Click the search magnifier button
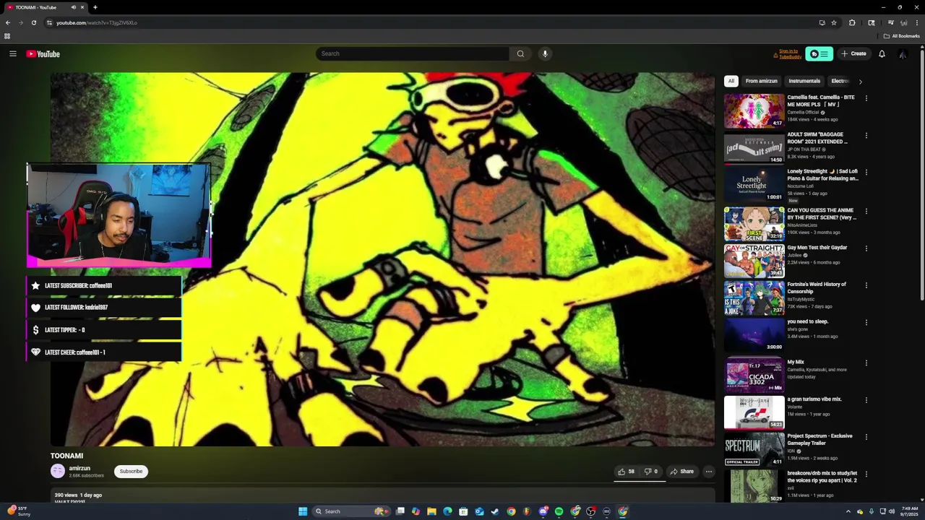The height and width of the screenshot is (520, 925). pos(520,53)
